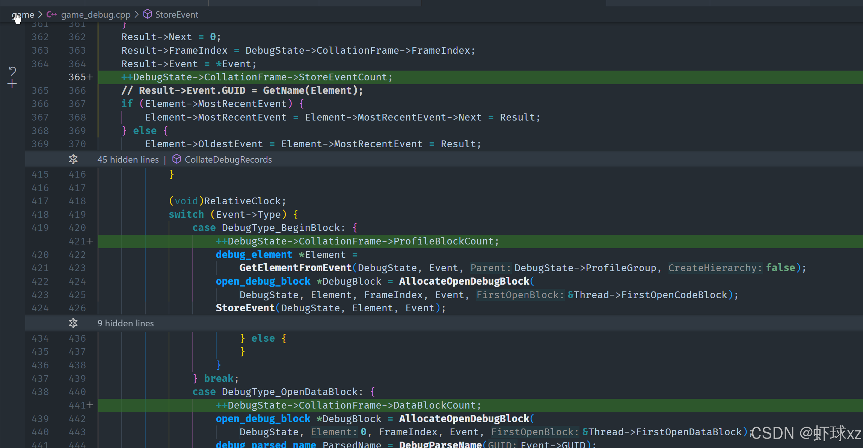Click the '45 hidden lines' label
This screenshot has width=863, height=448.
coord(128,160)
